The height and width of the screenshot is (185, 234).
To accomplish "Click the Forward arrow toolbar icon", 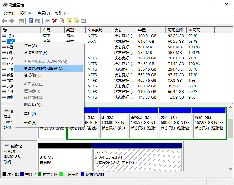I will tap(11, 21).
